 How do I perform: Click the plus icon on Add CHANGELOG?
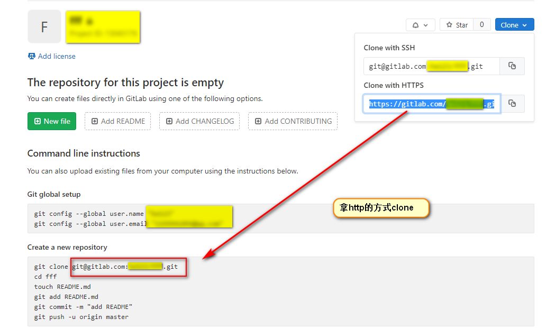point(169,121)
